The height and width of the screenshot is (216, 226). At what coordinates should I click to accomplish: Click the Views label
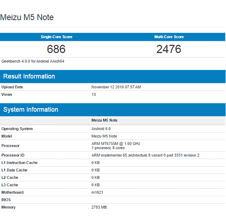coord(7,94)
